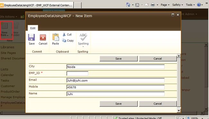Click dialog scrollbar down arrow

click(x=179, y=110)
